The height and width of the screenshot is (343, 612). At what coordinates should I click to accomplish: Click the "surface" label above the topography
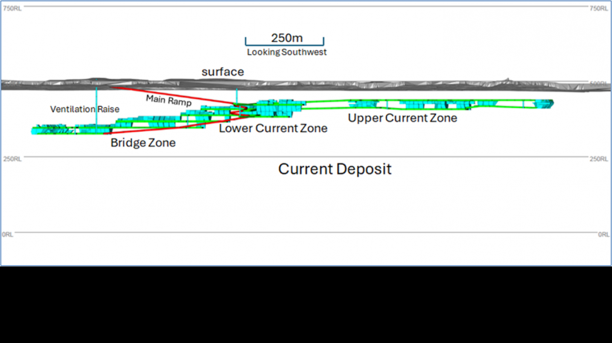222,71
